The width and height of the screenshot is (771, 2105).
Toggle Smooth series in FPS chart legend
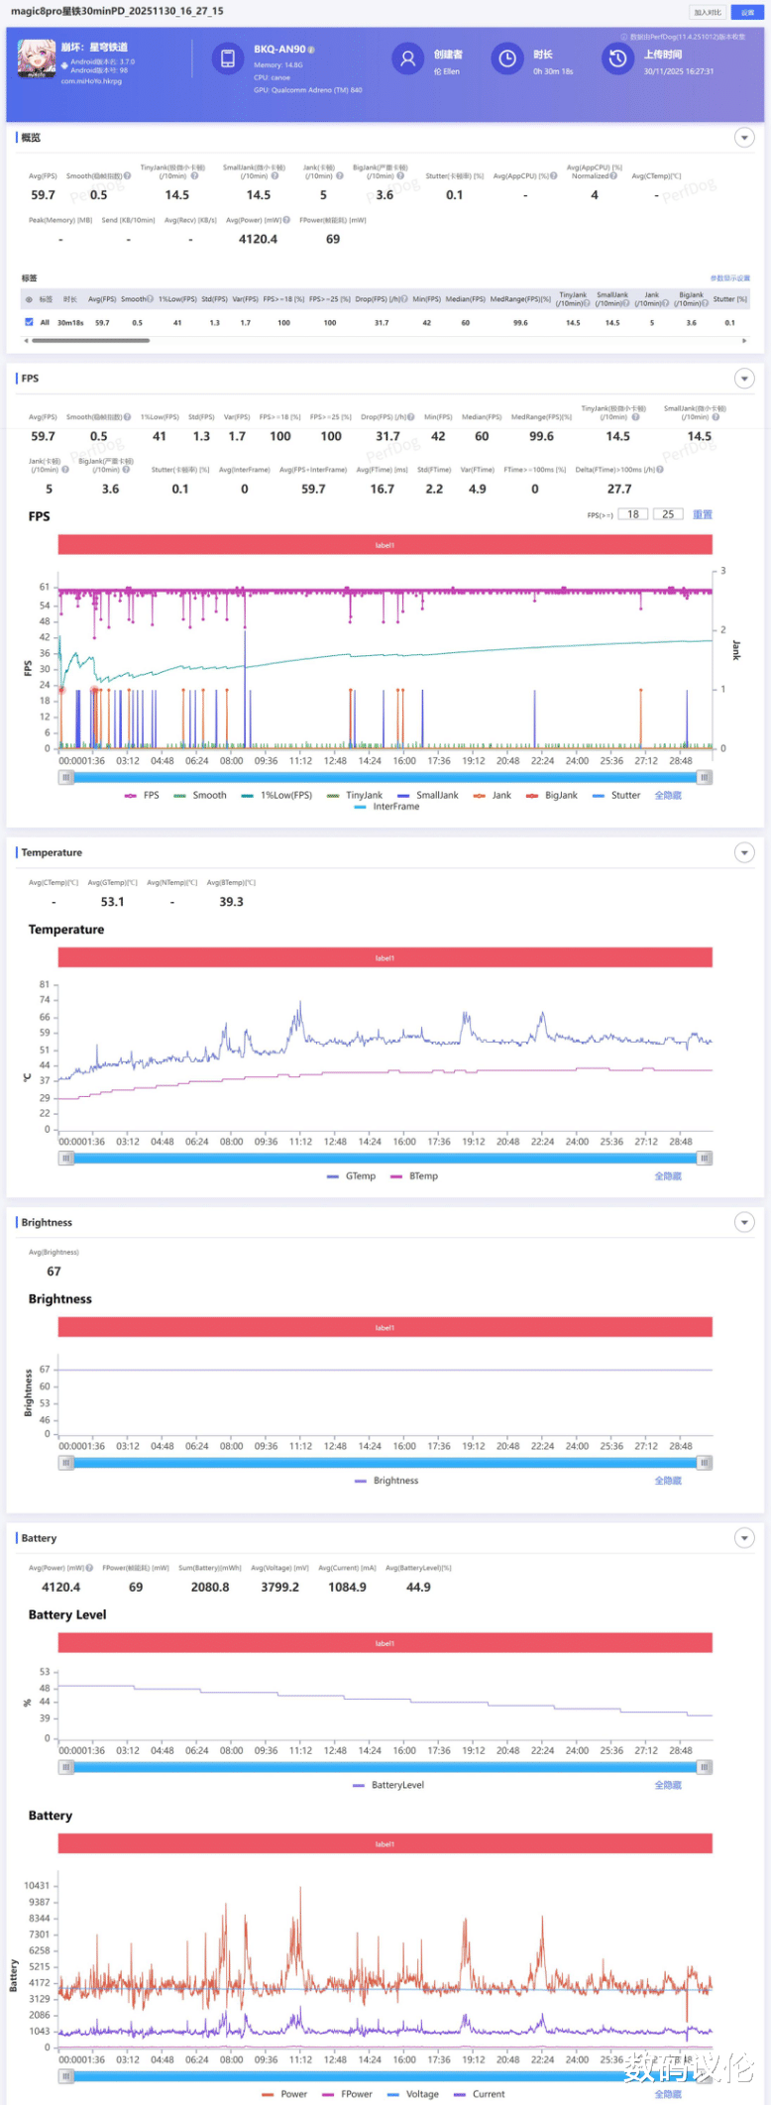200,796
